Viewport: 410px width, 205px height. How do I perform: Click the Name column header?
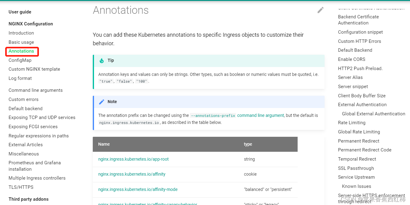coord(104,144)
